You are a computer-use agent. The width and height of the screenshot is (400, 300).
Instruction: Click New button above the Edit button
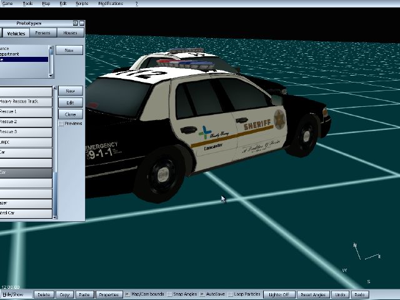click(71, 91)
